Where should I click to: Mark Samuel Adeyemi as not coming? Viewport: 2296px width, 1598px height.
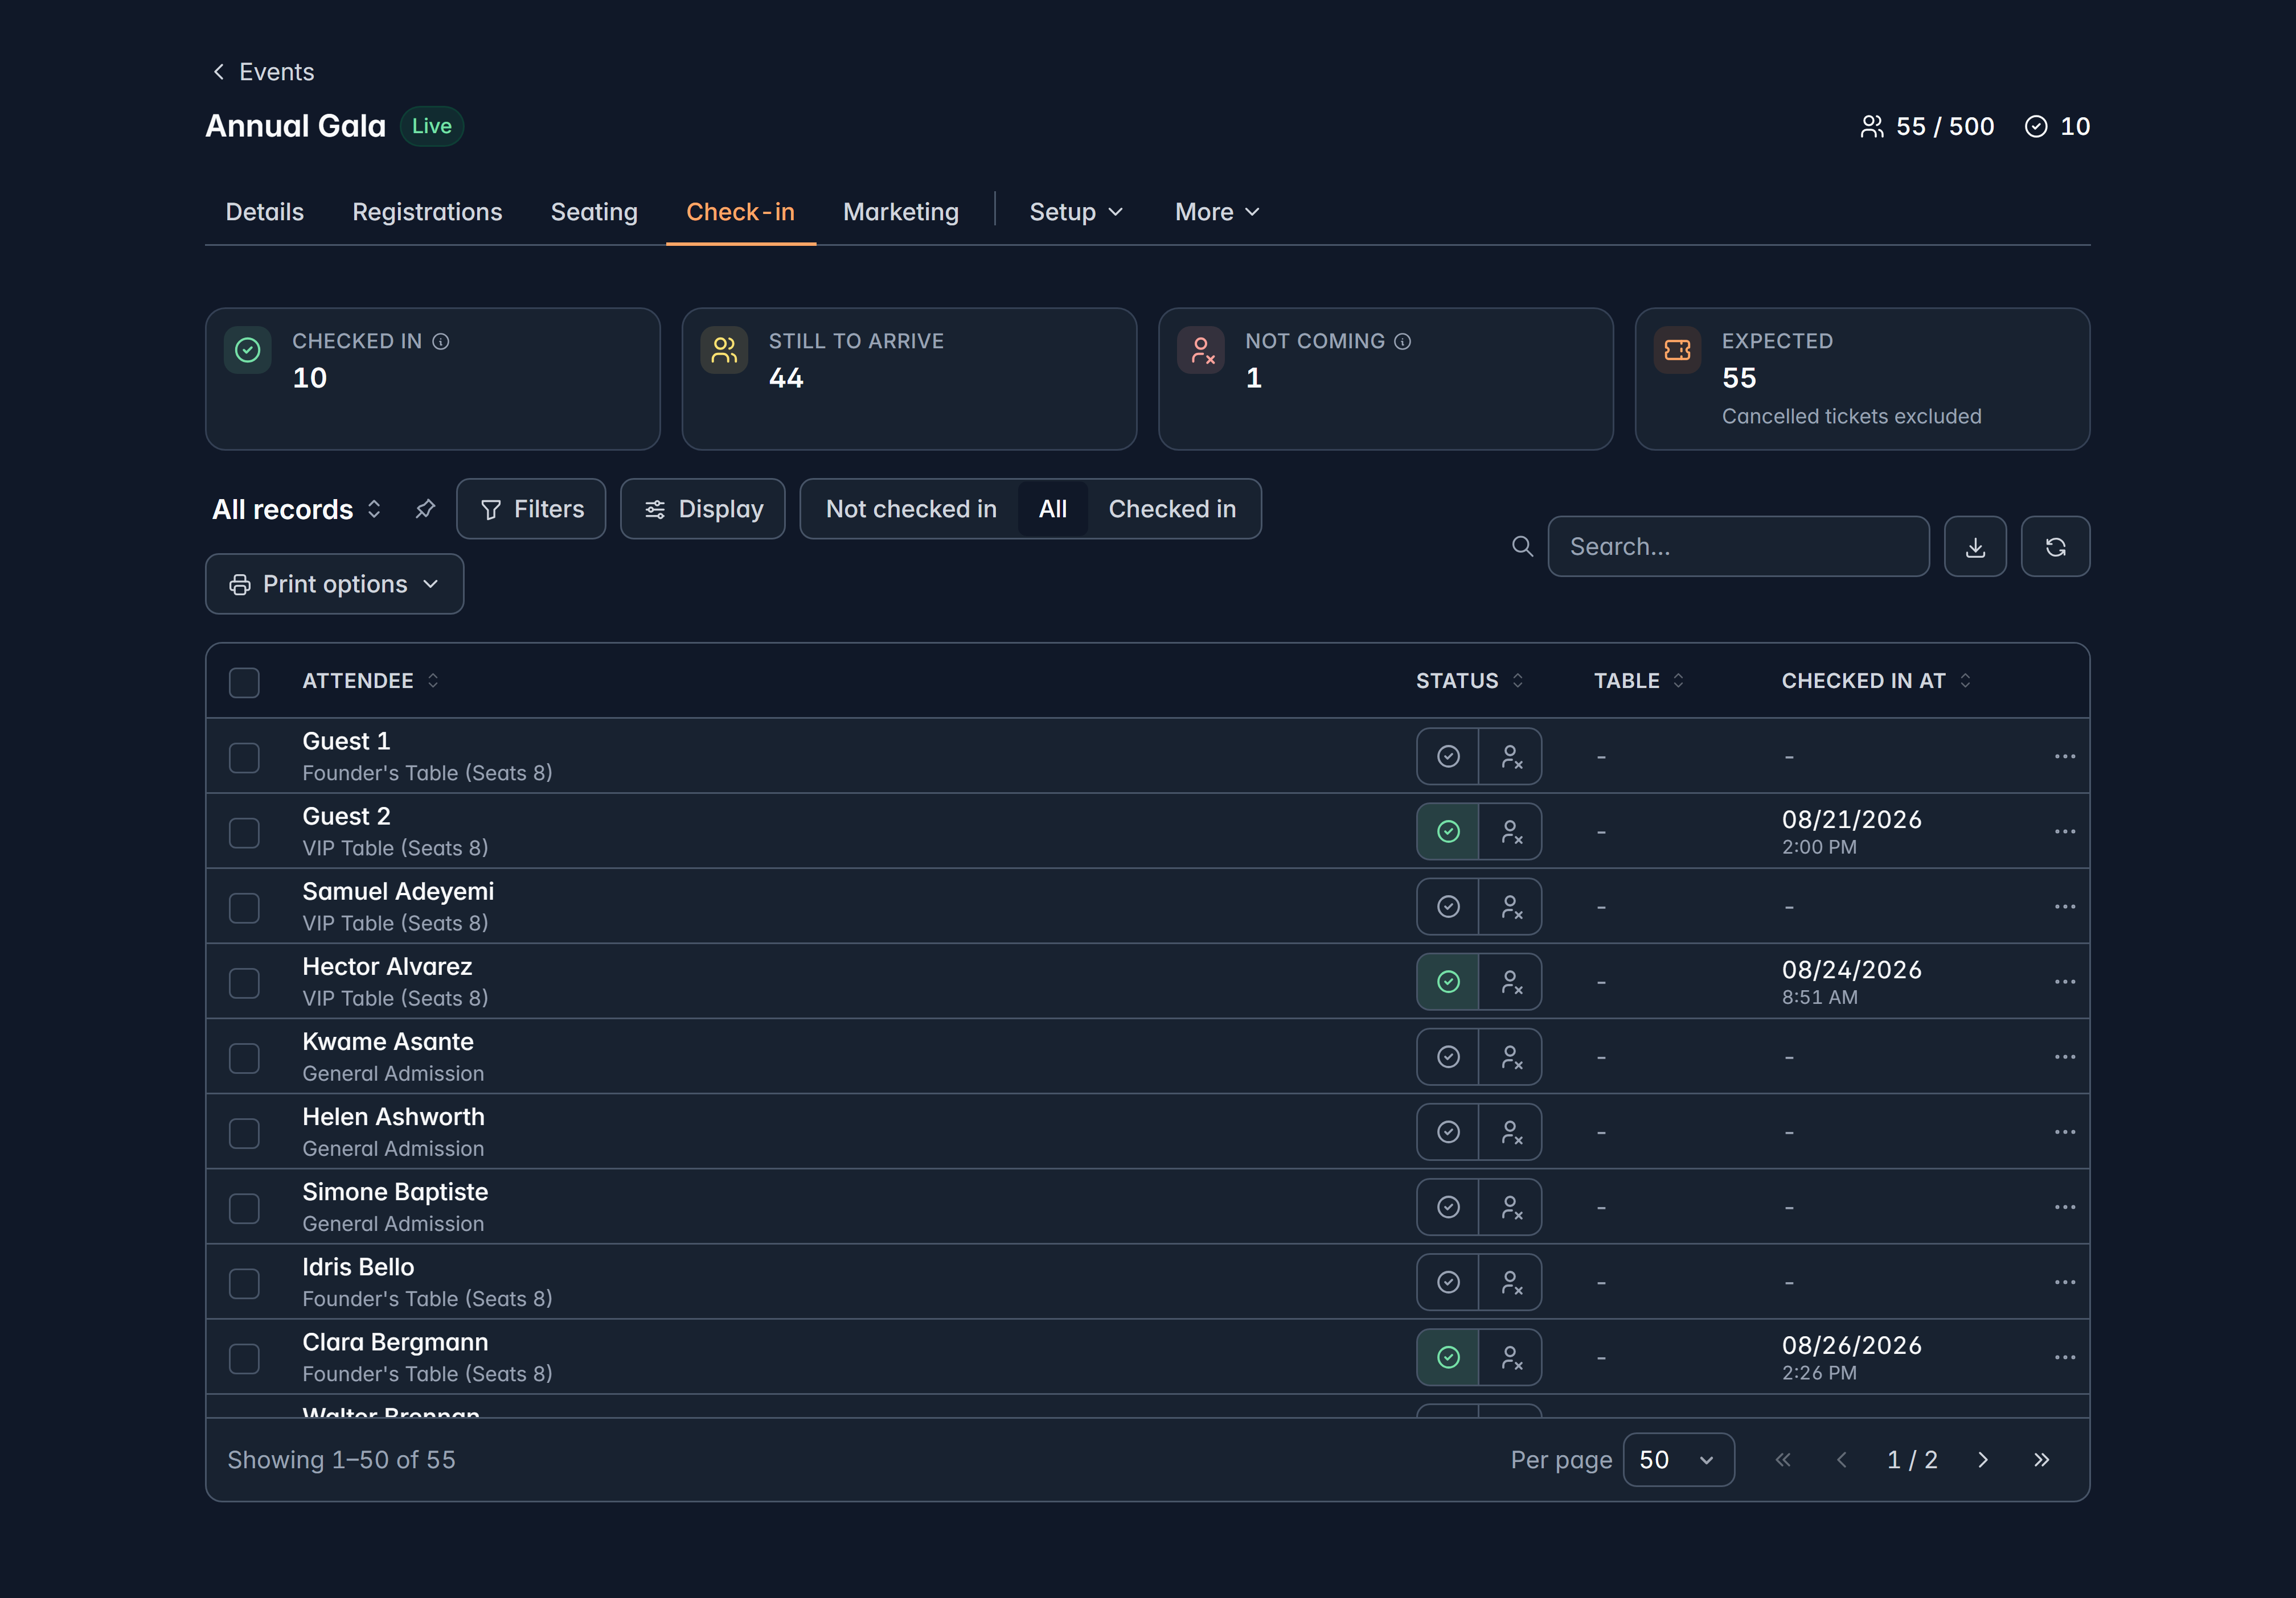point(1511,907)
